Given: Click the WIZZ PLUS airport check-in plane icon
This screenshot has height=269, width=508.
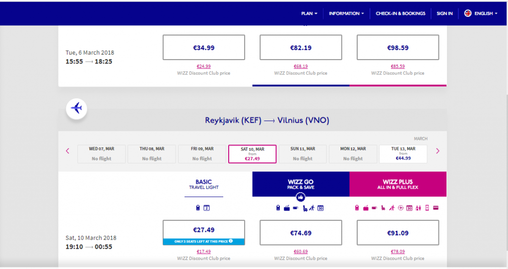Looking at the screenshot, I should 401,208.
